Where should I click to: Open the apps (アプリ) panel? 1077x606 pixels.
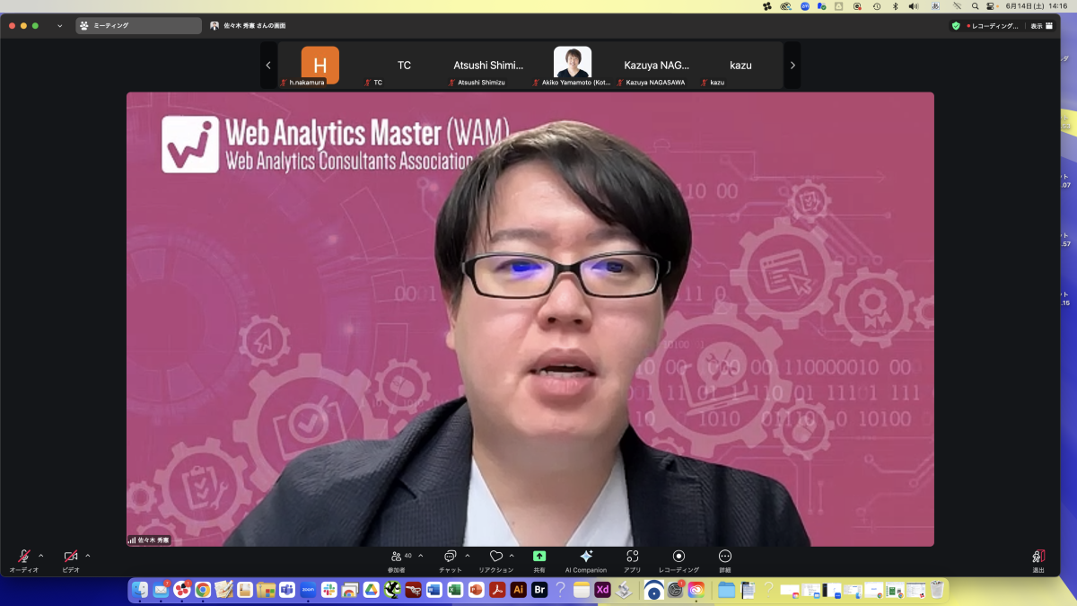633,557
